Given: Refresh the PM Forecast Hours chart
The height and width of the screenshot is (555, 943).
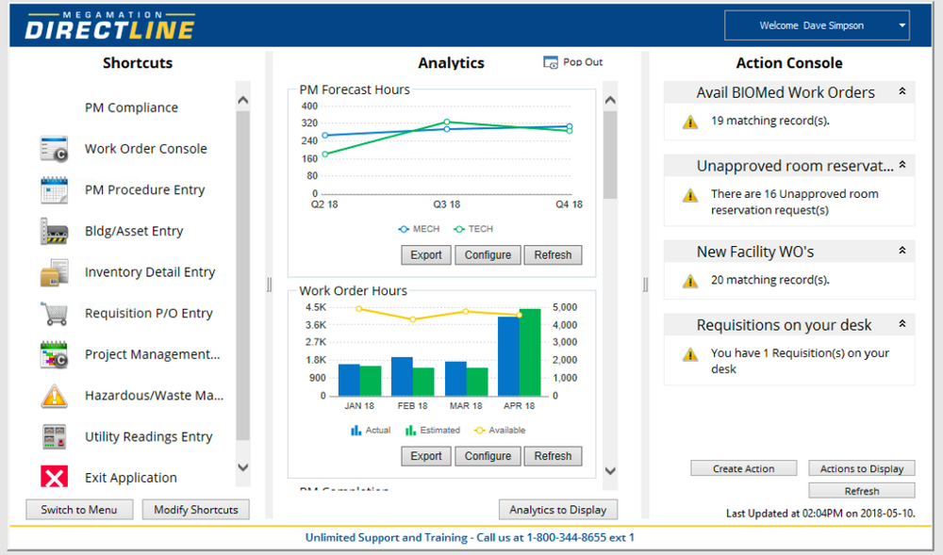Looking at the screenshot, I should (x=553, y=254).
